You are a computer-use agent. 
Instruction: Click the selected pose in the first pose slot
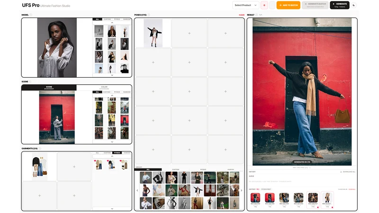(x=153, y=33)
